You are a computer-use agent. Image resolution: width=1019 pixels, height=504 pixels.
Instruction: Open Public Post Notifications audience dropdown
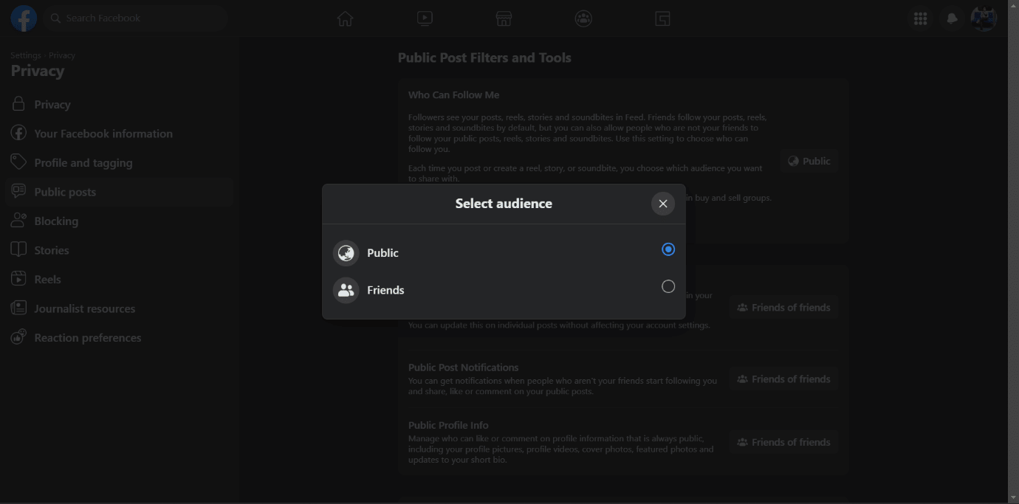point(783,379)
